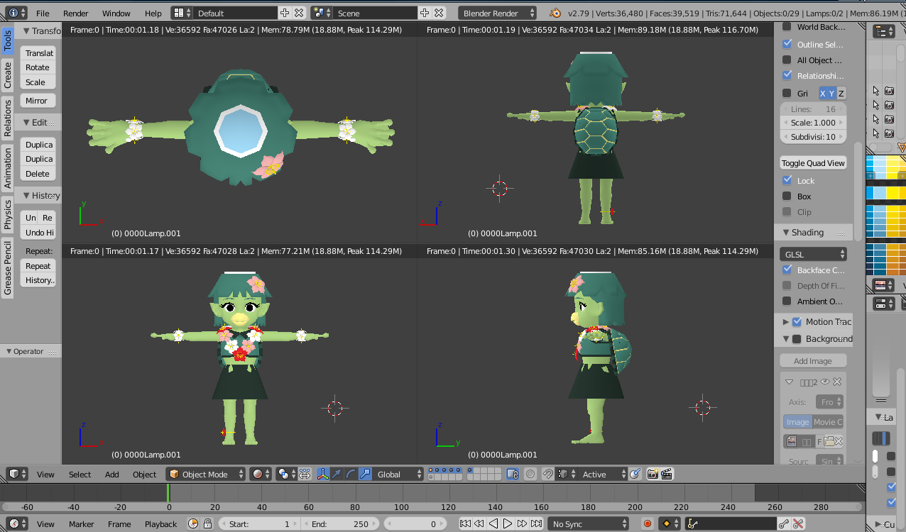The image size is (906, 532).
Task: Toggle the use preview range clock icon
Action: pos(193,523)
